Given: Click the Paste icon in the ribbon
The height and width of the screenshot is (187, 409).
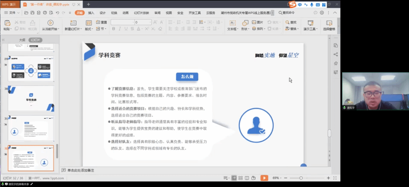Looking at the screenshot, I should click(x=7, y=23).
